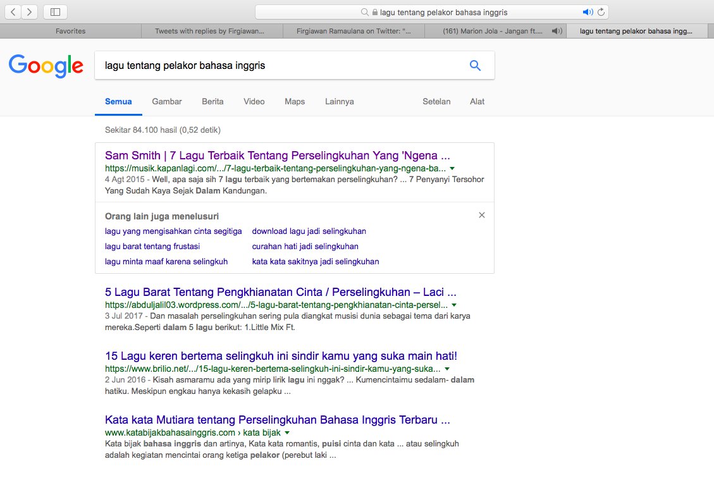Click the magnifier icon in the address bar
The width and height of the screenshot is (714, 485).
pyautogui.click(x=364, y=12)
